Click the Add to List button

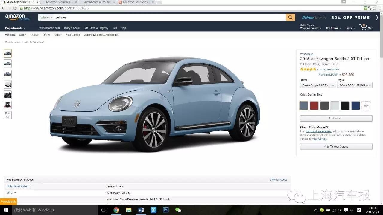coord(336,118)
